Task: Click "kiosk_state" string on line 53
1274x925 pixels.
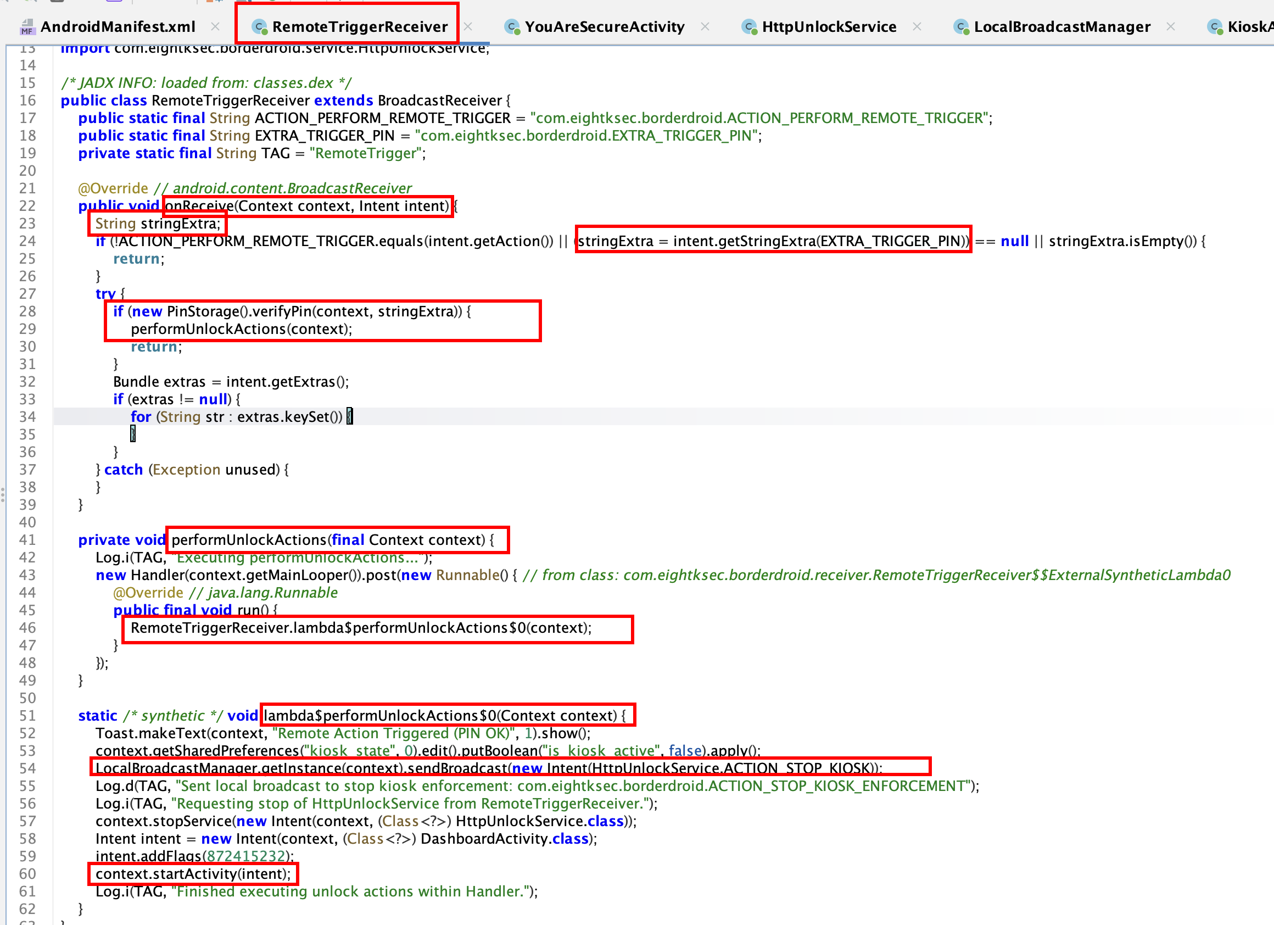Action: 350,751
